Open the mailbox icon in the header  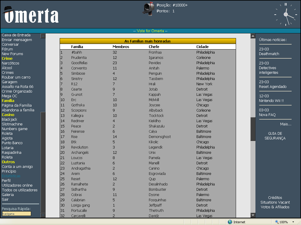[x=149, y=8]
